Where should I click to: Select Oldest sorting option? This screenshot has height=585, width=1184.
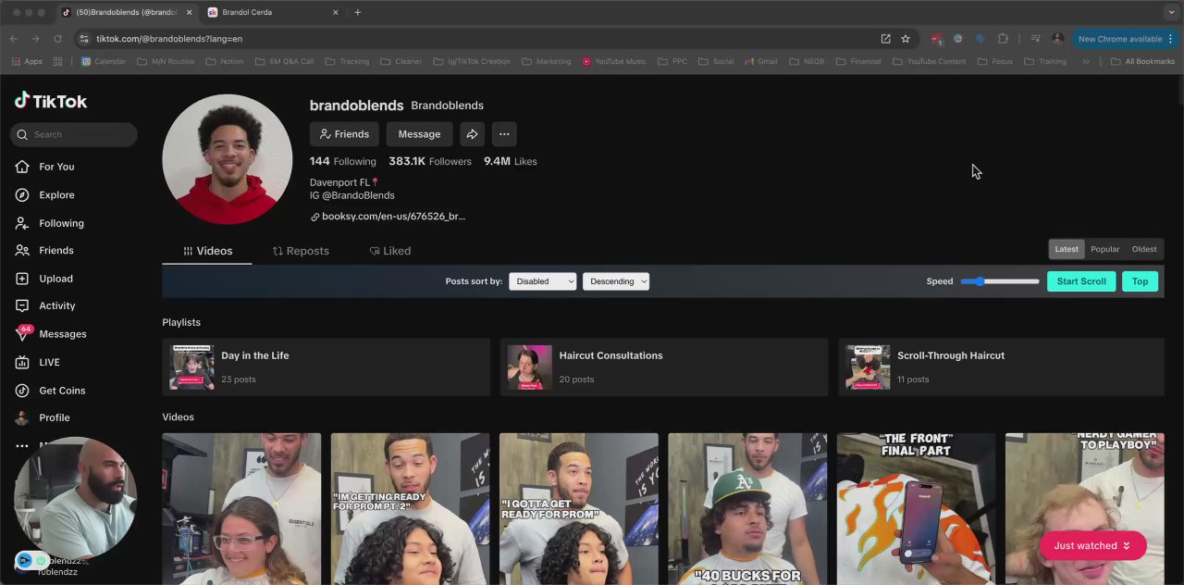[1144, 249]
